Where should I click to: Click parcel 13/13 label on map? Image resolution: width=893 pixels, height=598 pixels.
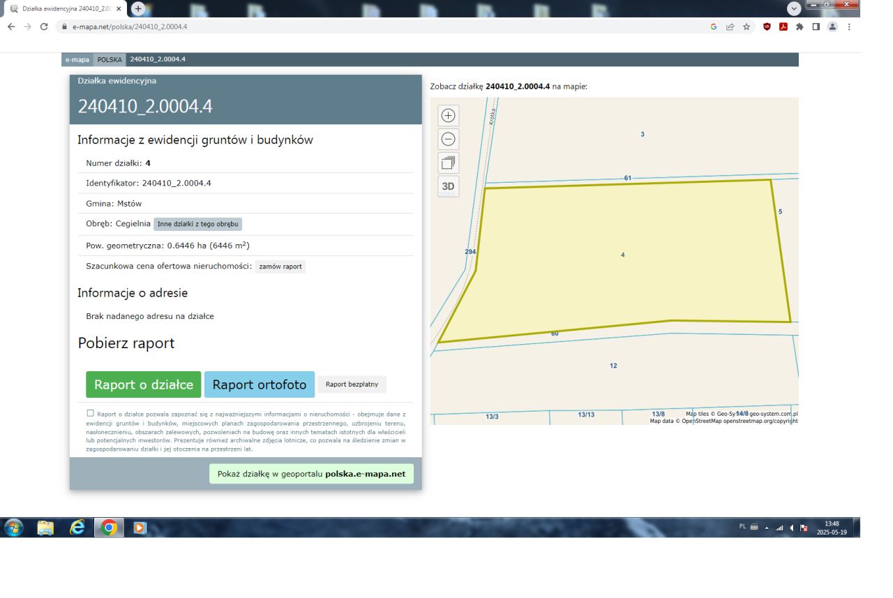586,414
